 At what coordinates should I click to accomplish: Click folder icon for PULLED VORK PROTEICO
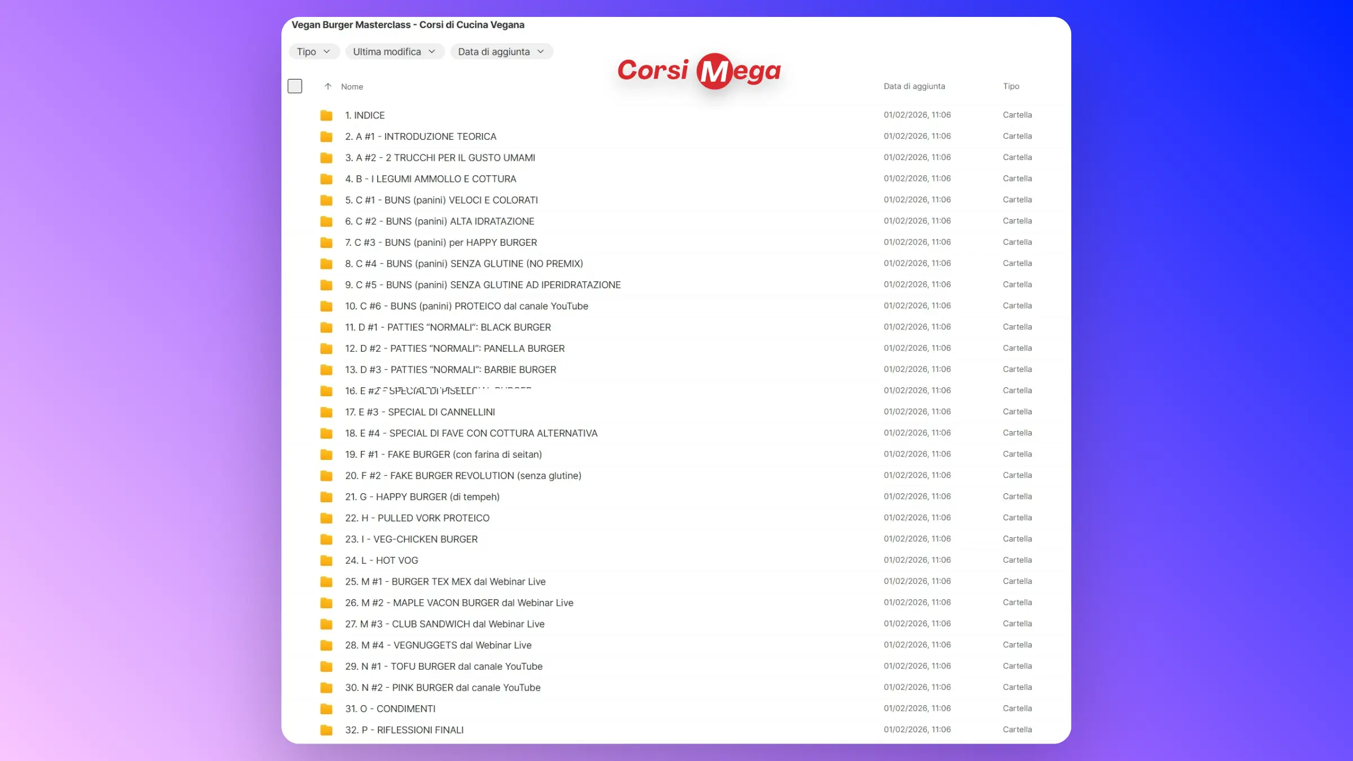(326, 518)
